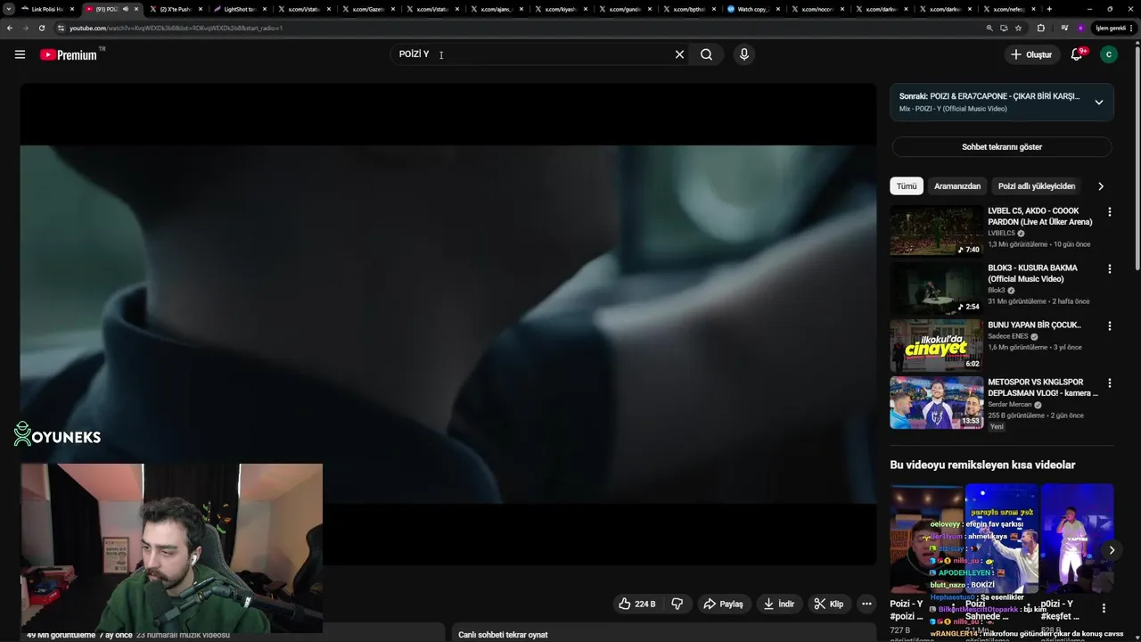Create a clip with Klip button
The height and width of the screenshot is (642, 1141).
[x=829, y=604]
